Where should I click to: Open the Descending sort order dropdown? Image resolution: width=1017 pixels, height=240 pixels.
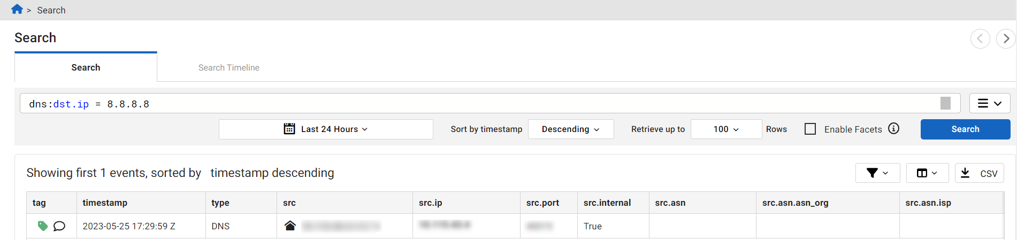point(570,129)
